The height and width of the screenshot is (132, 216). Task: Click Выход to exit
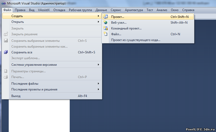(x=52, y=96)
